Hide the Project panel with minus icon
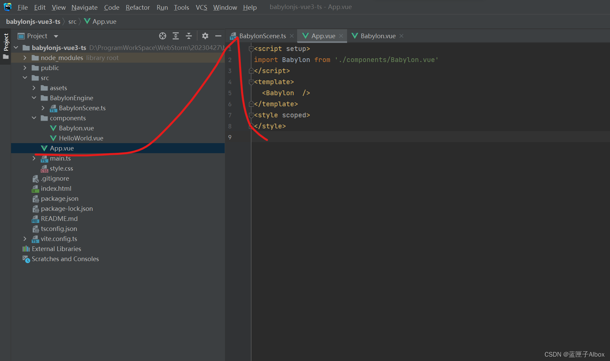Image resolution: width=610 pixels, height=361 pixels. [x=218, y=36]
